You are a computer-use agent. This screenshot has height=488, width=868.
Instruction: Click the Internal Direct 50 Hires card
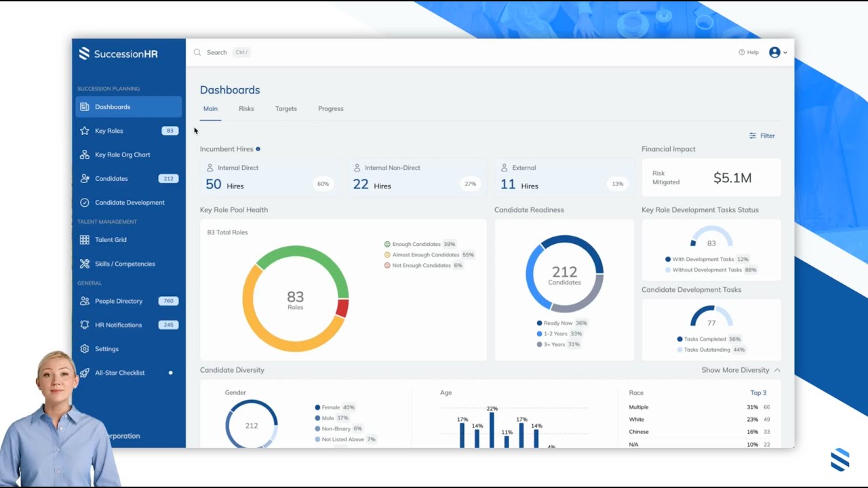click(270, 178)
